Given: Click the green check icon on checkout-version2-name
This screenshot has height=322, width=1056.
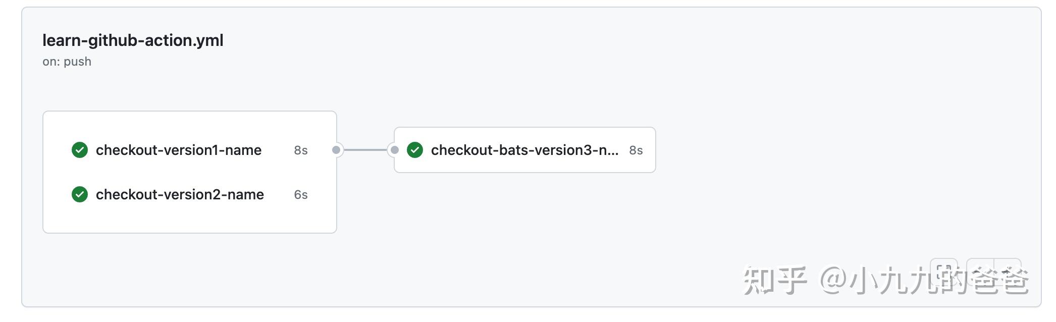Looking at the screenshot, I should pyautogui.click(x=80, y=194).
